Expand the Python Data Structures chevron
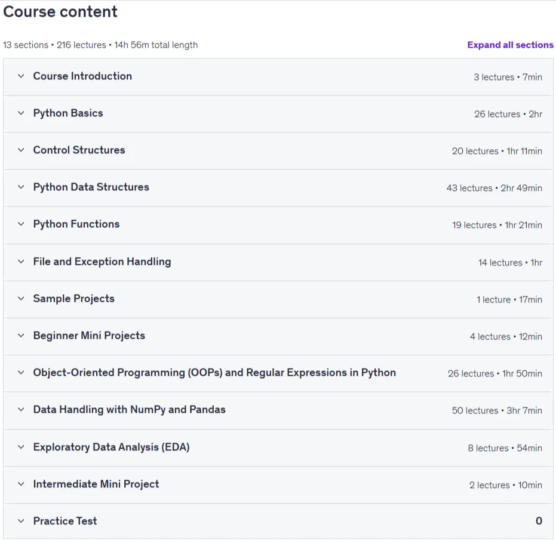Viewport: 556px width, 541px height. 21,187
